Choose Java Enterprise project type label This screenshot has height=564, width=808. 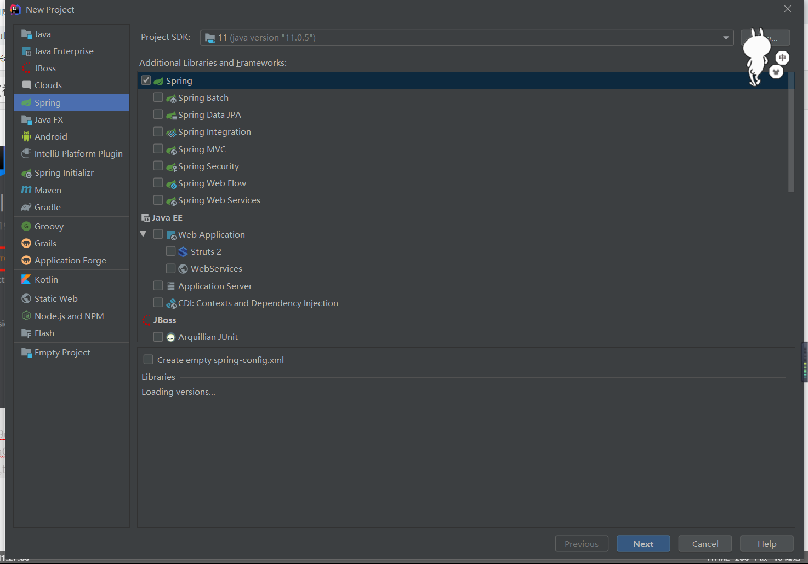pos(64,51)
